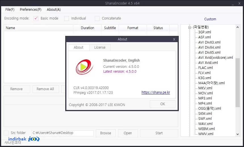Toggle the Src folder checkbox
This screenshot has width=244, height=147.
pyautogui.click(x=6, y=133)
